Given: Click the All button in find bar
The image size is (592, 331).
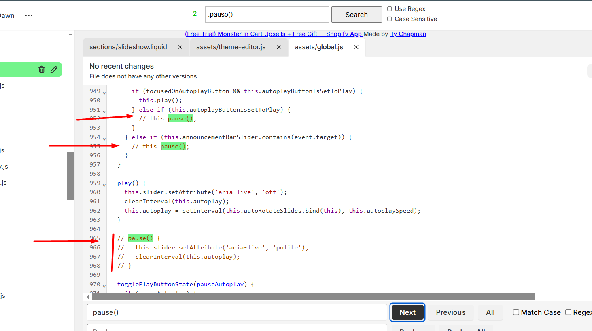Looking at the screenshot, I should [490, 312].
